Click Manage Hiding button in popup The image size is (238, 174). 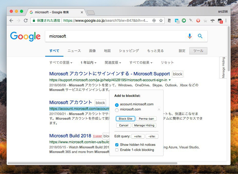click(x=144, y=125)
